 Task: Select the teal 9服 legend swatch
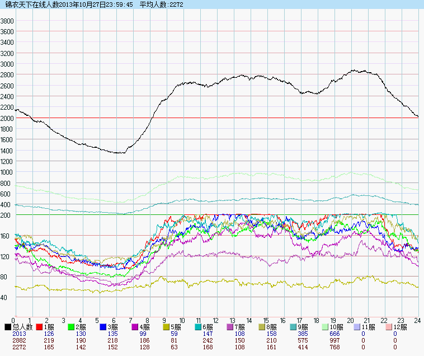(x=295, y=327)
